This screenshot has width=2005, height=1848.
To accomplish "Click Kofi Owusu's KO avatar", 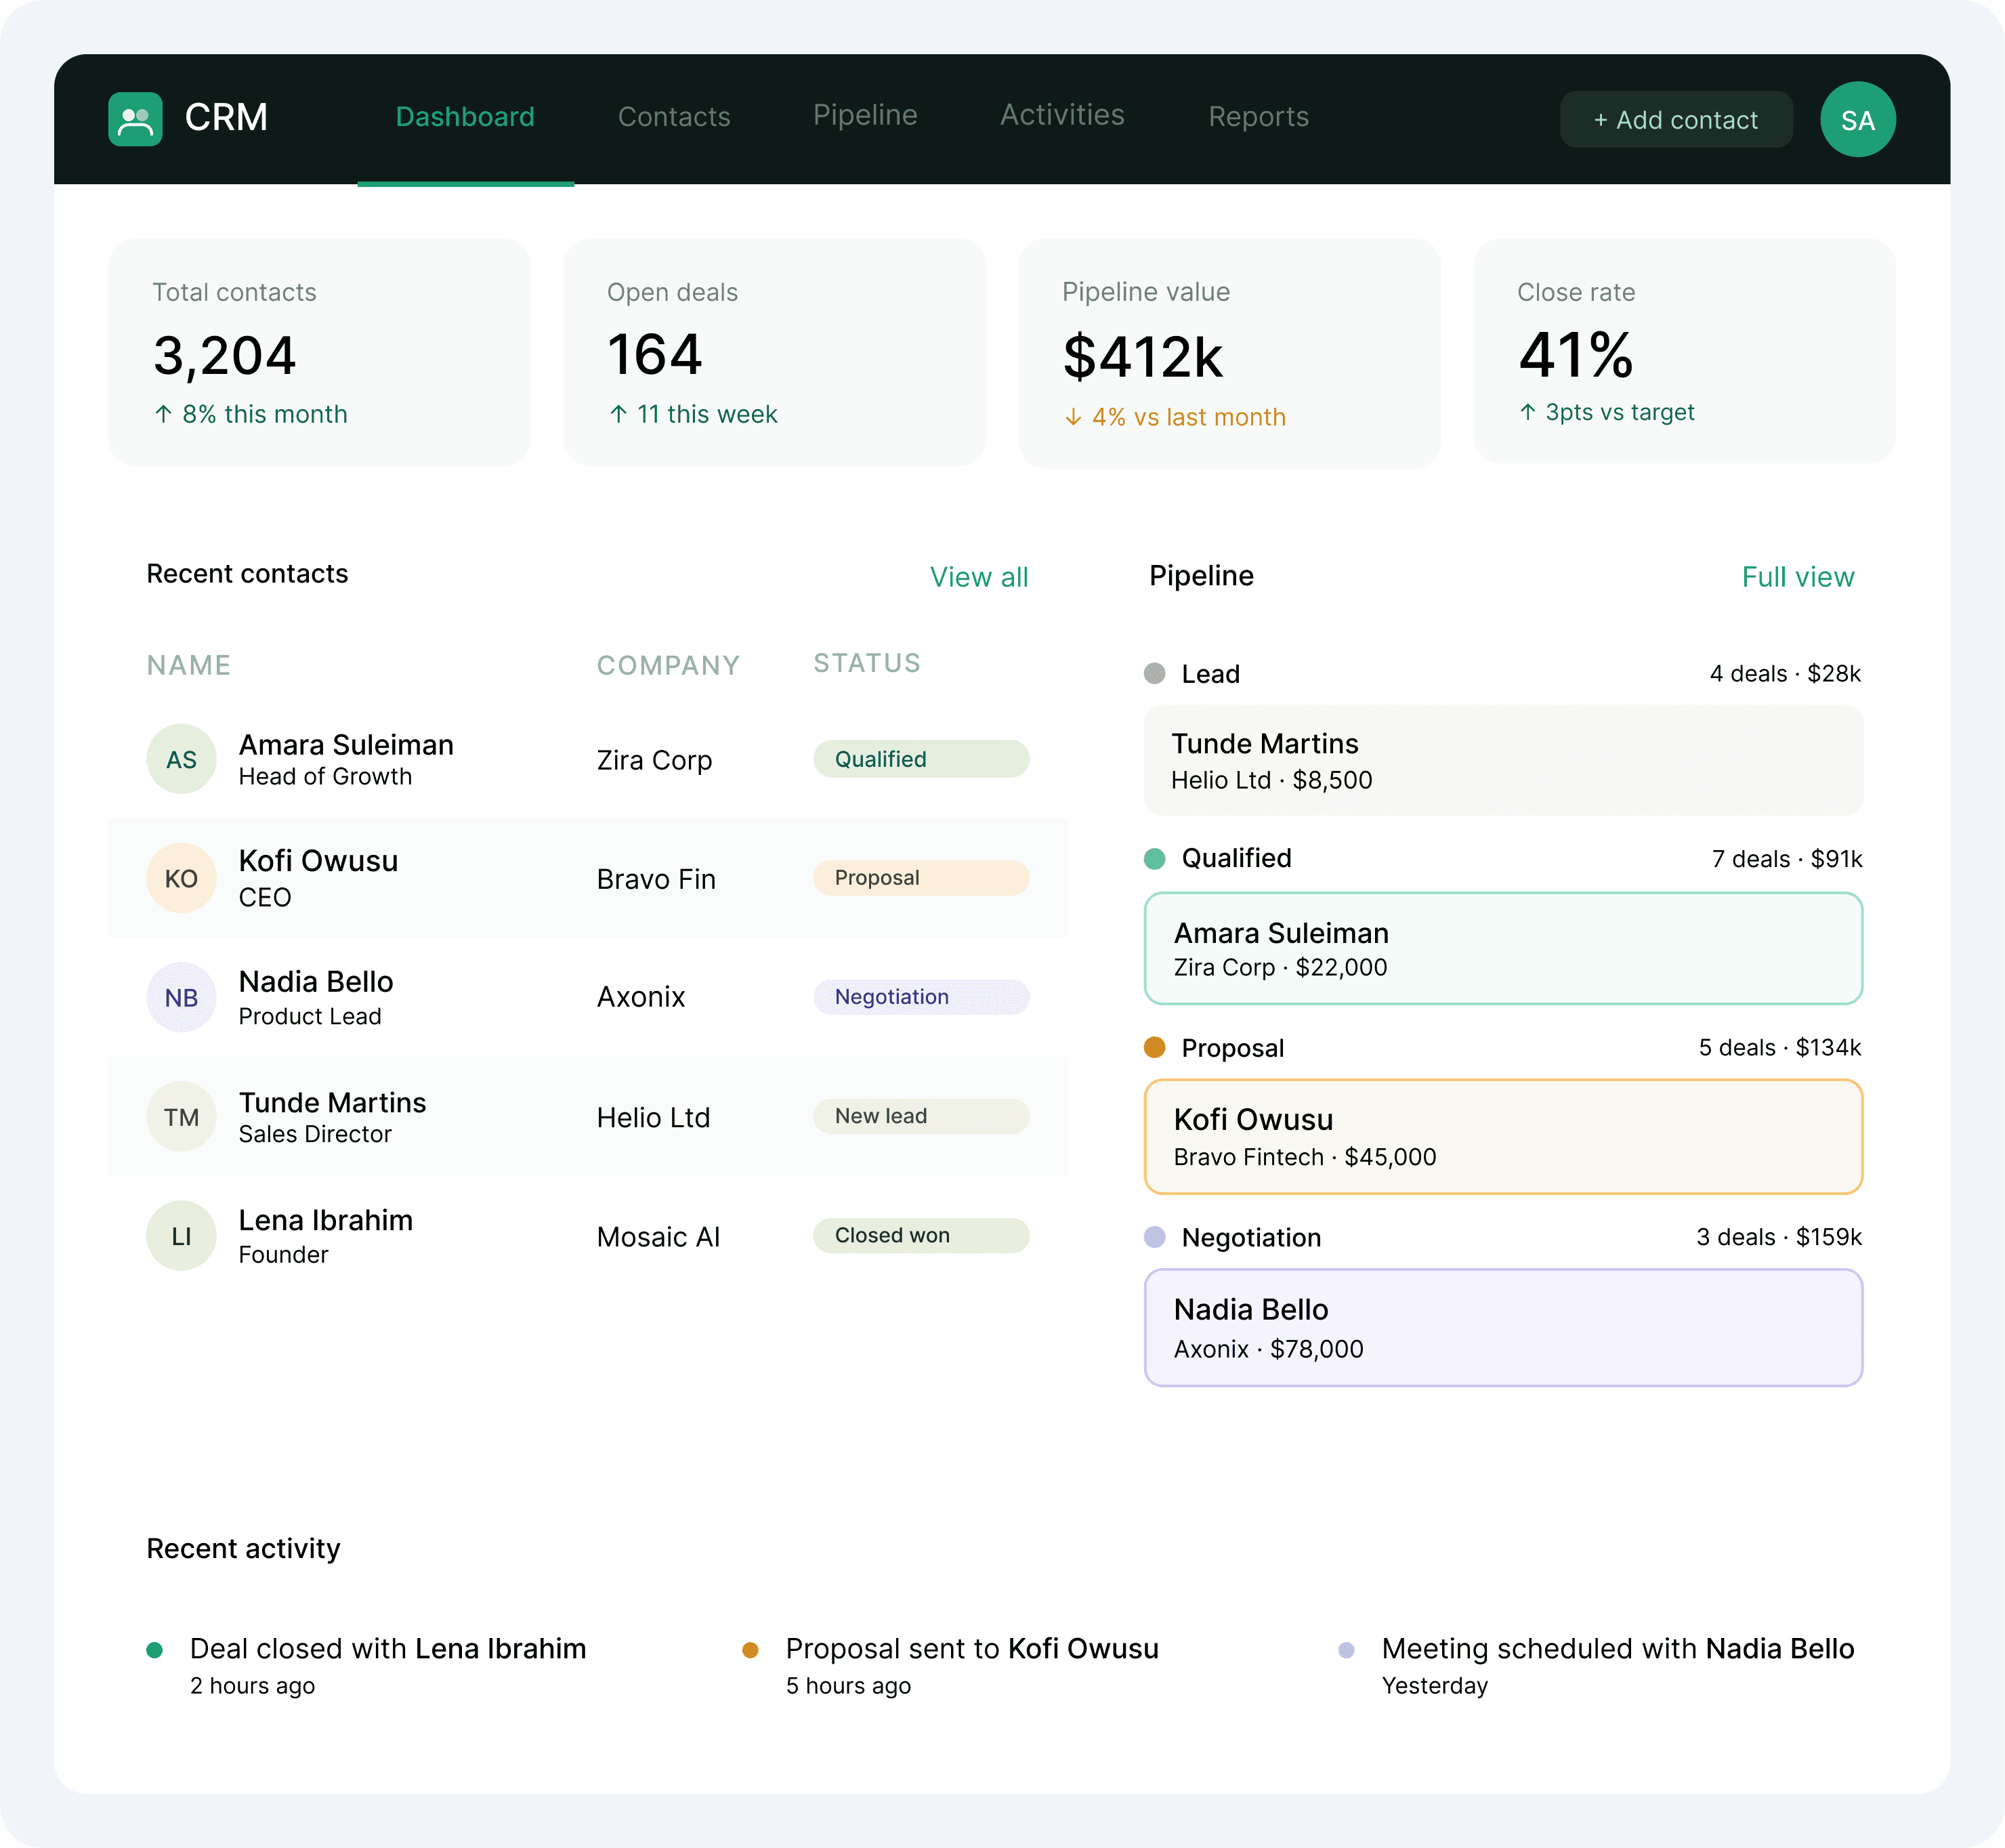I will pyautogui.click(x=181, y=878).
